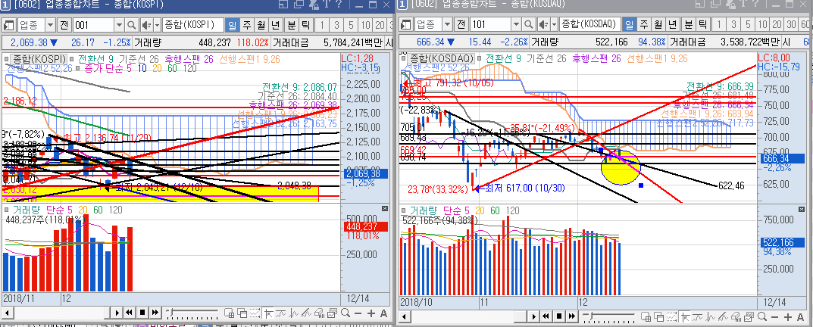Click the zoom-out minus icon under KOSPI chart
Screen dimensions: 813x327
coord(359,313)
